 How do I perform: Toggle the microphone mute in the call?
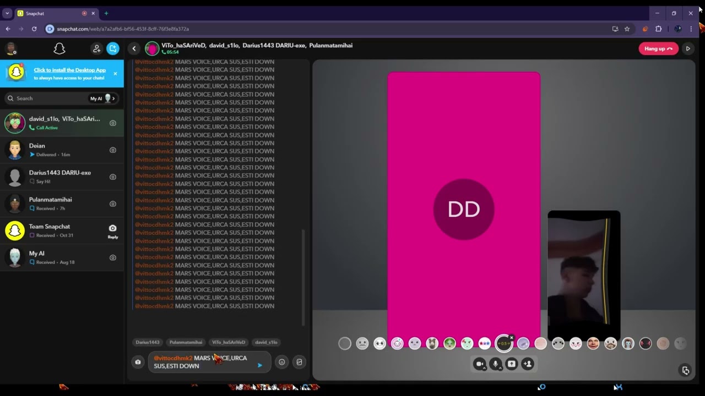pyautogui.click(x=496, y=364)
